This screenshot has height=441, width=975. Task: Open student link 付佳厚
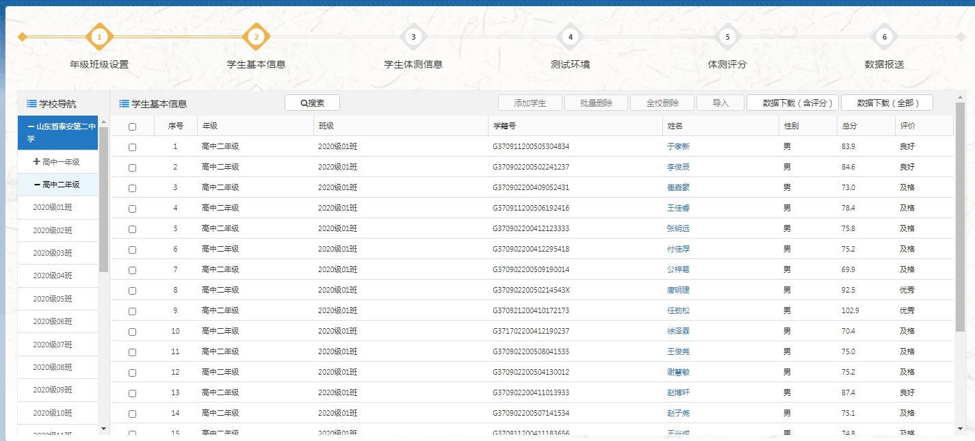tap(678, 249)
